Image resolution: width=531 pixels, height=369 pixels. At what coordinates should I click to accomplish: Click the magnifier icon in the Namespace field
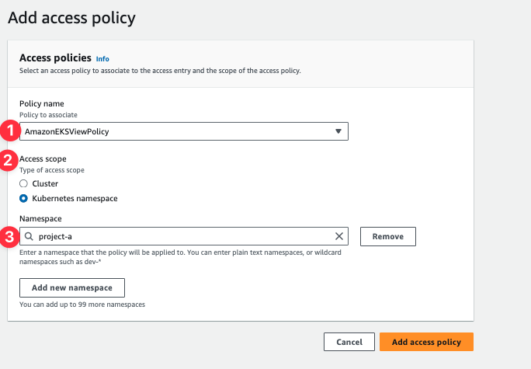click(x=29, y=236)
